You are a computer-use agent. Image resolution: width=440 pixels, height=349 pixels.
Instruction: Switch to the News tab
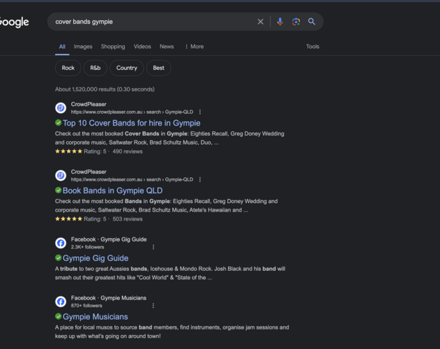(167, 47)
